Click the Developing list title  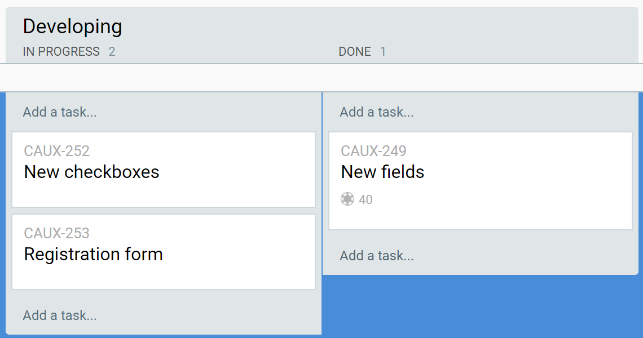pos(72,26)
